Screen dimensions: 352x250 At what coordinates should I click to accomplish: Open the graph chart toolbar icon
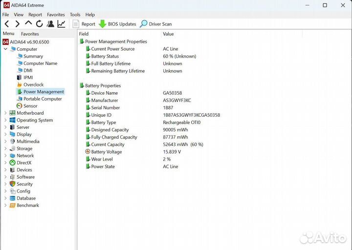pos(61,24)
